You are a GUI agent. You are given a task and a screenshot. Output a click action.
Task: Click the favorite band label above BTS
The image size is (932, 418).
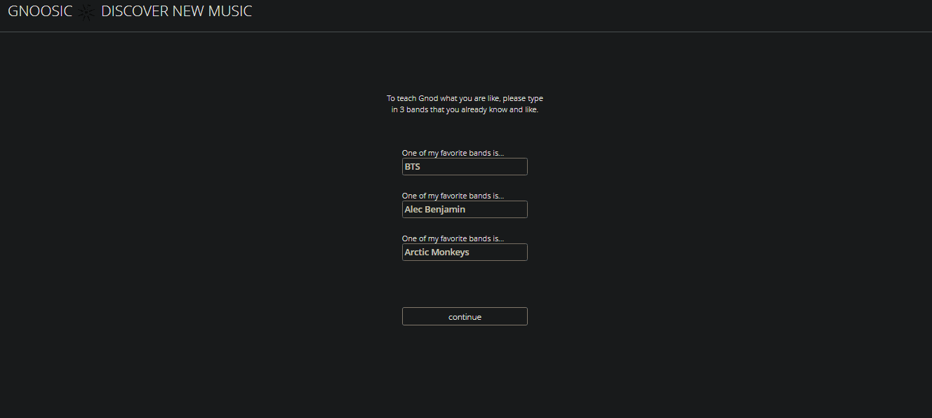453,153
